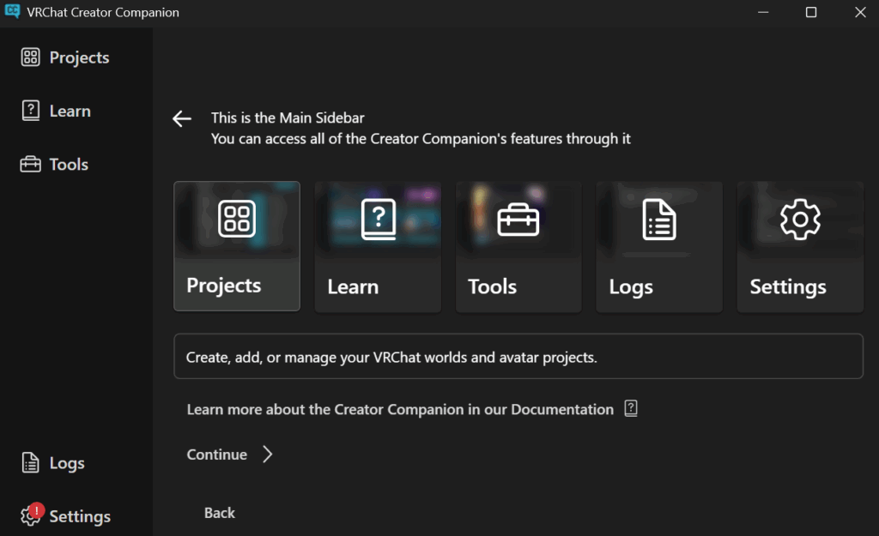Select the Projects feature card
879x536 pixels.
pos(237,246)
